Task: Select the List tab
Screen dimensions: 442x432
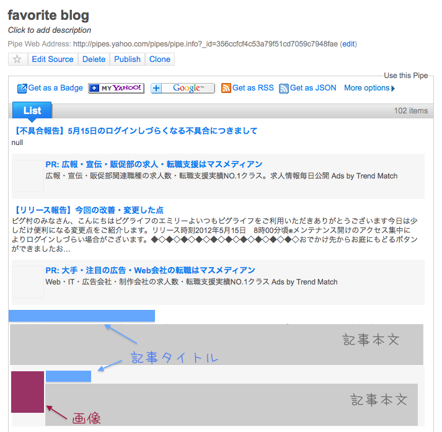Action: click(x=32, y=110)
